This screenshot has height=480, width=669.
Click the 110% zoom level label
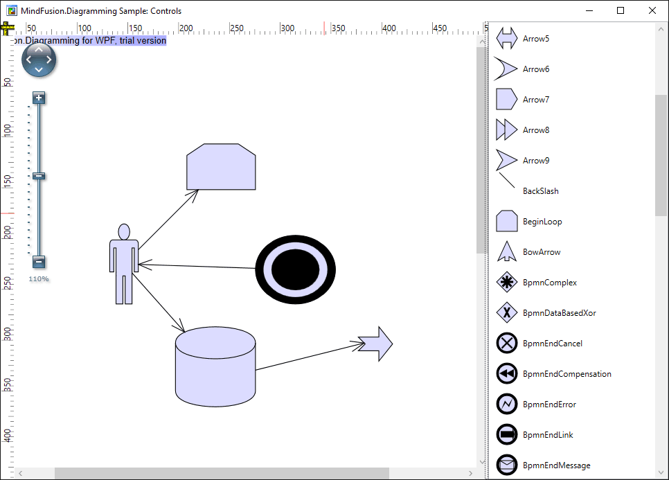(39, 279)
